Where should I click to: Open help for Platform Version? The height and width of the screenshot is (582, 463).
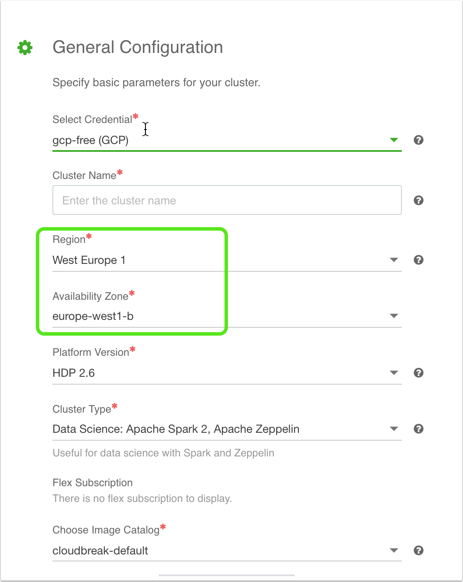pyautogui.click(x=418, y=372)
